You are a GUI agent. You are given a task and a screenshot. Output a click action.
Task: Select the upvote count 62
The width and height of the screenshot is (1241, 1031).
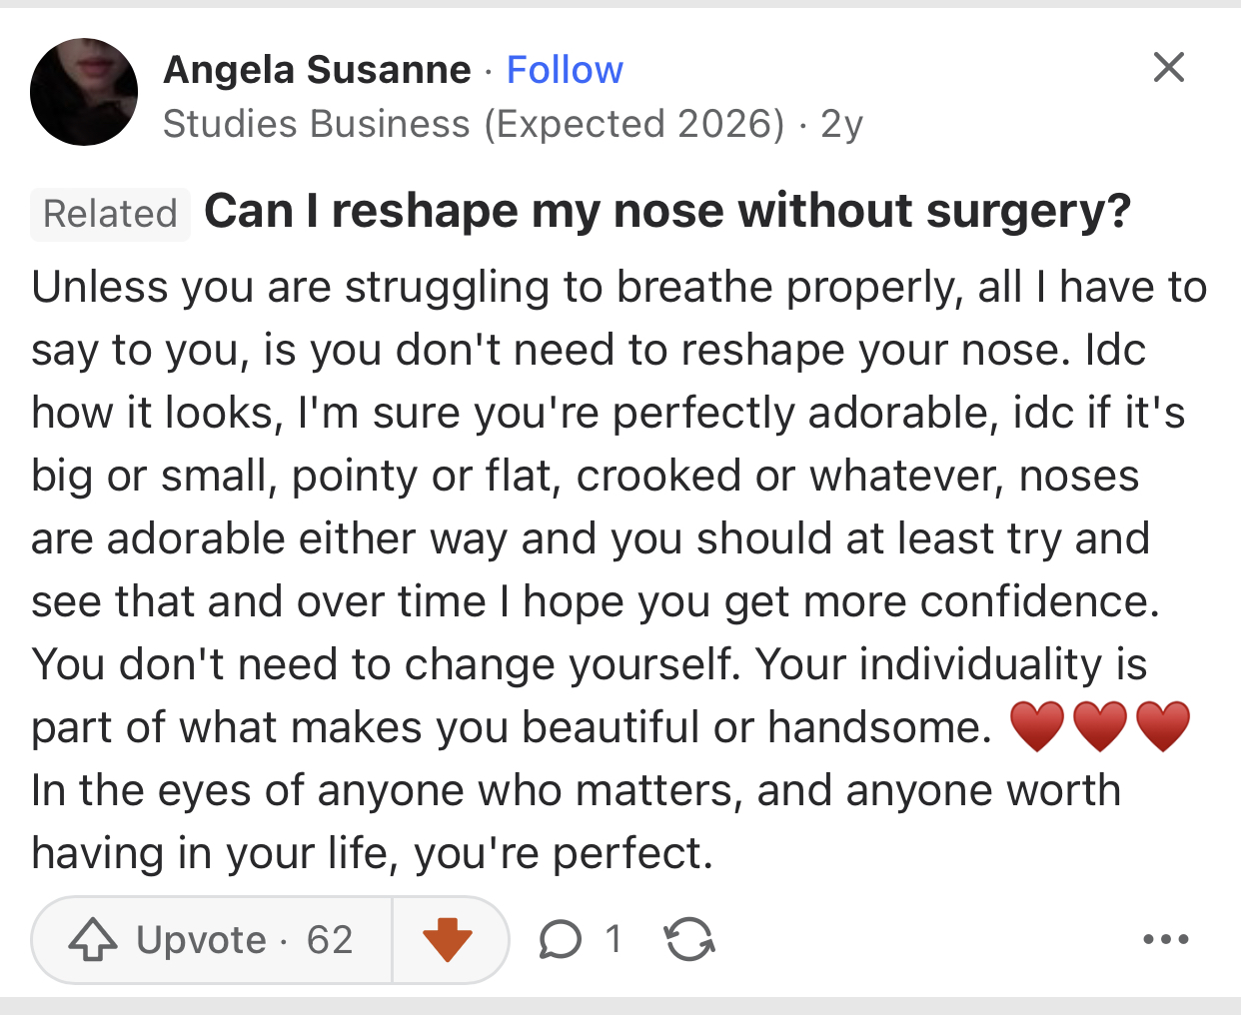click(x=330, y=940)
